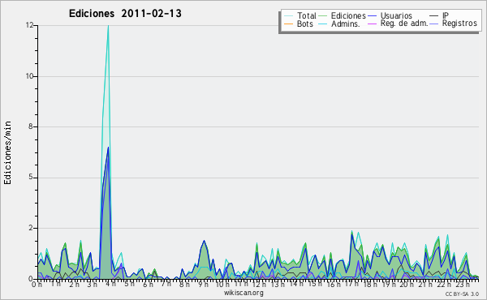Click the '0 h' hour label
Screen dimensions: 487x300
pyautogui.click(x=37, y=285)
